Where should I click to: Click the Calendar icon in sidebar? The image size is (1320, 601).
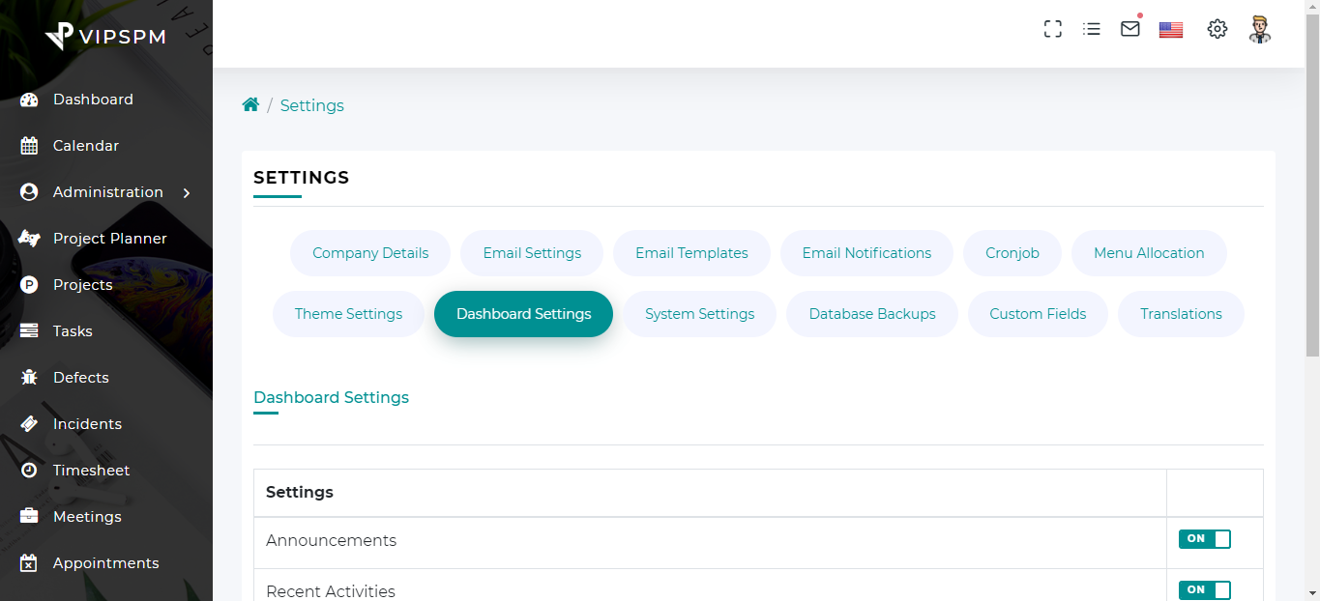tap(29, 146)
